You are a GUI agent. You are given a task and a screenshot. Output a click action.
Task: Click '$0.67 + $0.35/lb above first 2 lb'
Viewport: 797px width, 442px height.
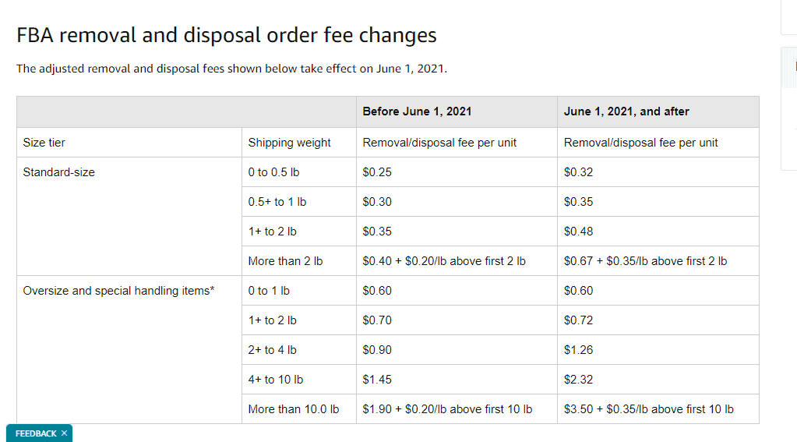(646, 261)
